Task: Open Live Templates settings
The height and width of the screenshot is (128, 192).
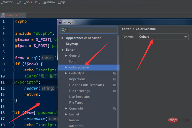Action: coord(80,97)
